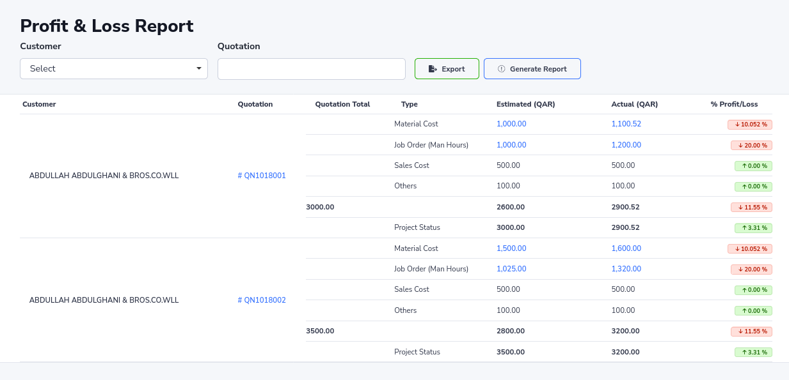Image resolution: width=789 pixels, height=380 pixels.
Task: Click Project Status label under QN1018001
Action: point(417,227)
